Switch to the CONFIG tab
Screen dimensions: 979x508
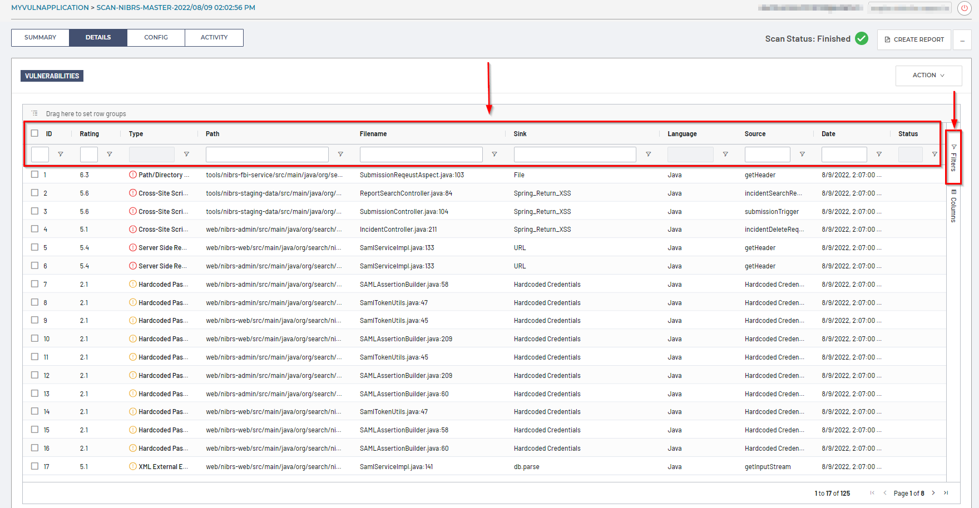(156, 38)
